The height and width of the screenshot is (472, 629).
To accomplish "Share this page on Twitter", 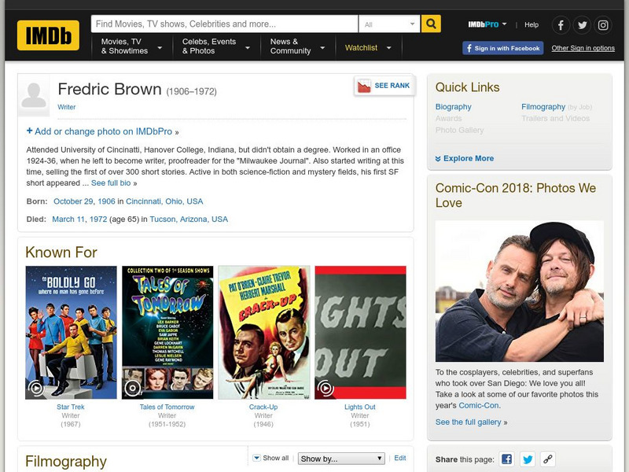I will pyautogui.click(x=528, y=459).
